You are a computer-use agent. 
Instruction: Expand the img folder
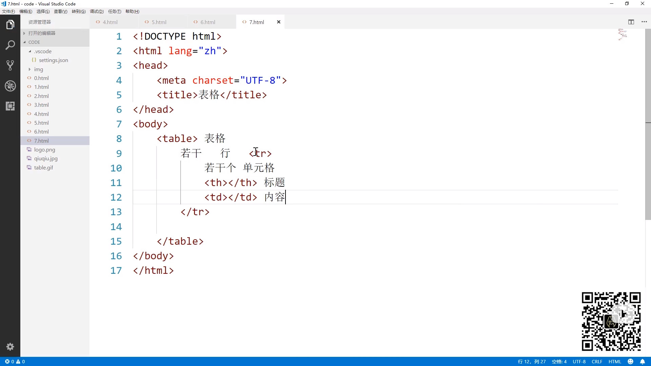tap(38, 69)
